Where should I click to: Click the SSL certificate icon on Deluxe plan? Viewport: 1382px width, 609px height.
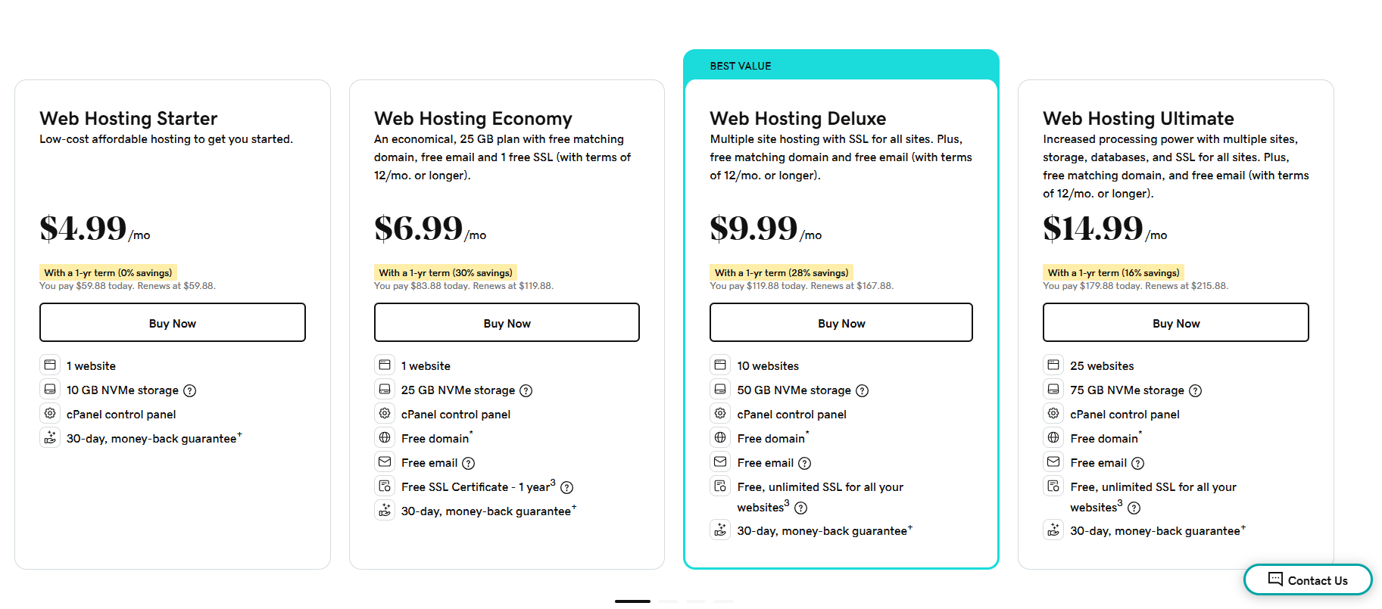pos(719,486)
